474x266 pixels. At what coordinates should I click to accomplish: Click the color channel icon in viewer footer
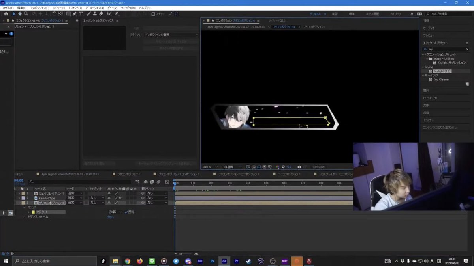277,167
